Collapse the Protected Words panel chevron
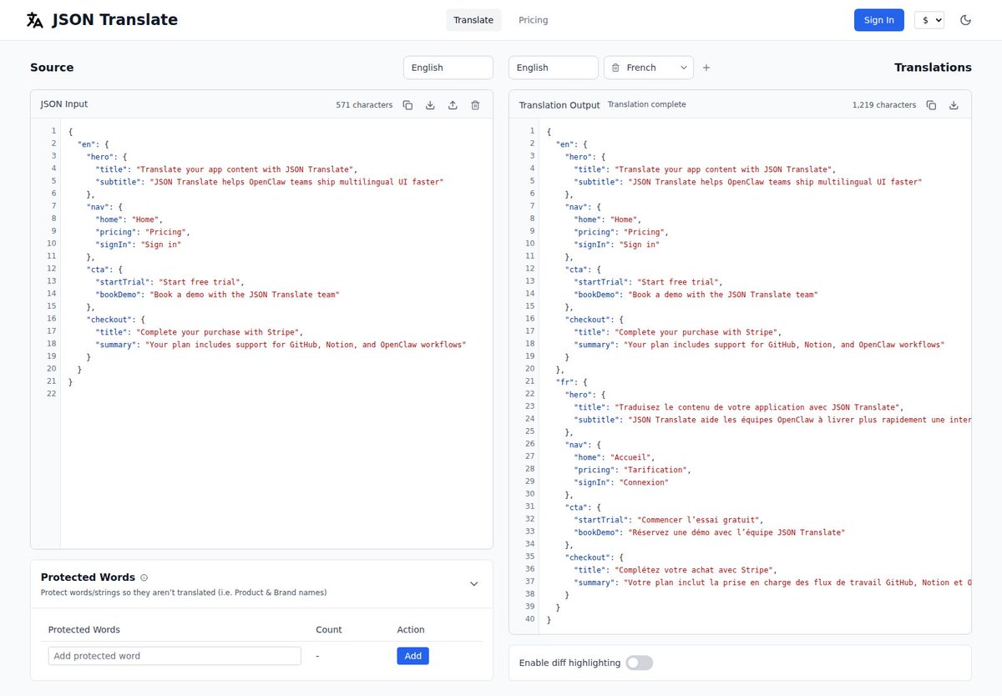The width and height of the screenshot is (1002, 696). click(x=474, y=584)
